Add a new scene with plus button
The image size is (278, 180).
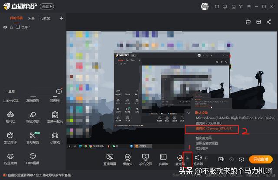tap(61, 18)
